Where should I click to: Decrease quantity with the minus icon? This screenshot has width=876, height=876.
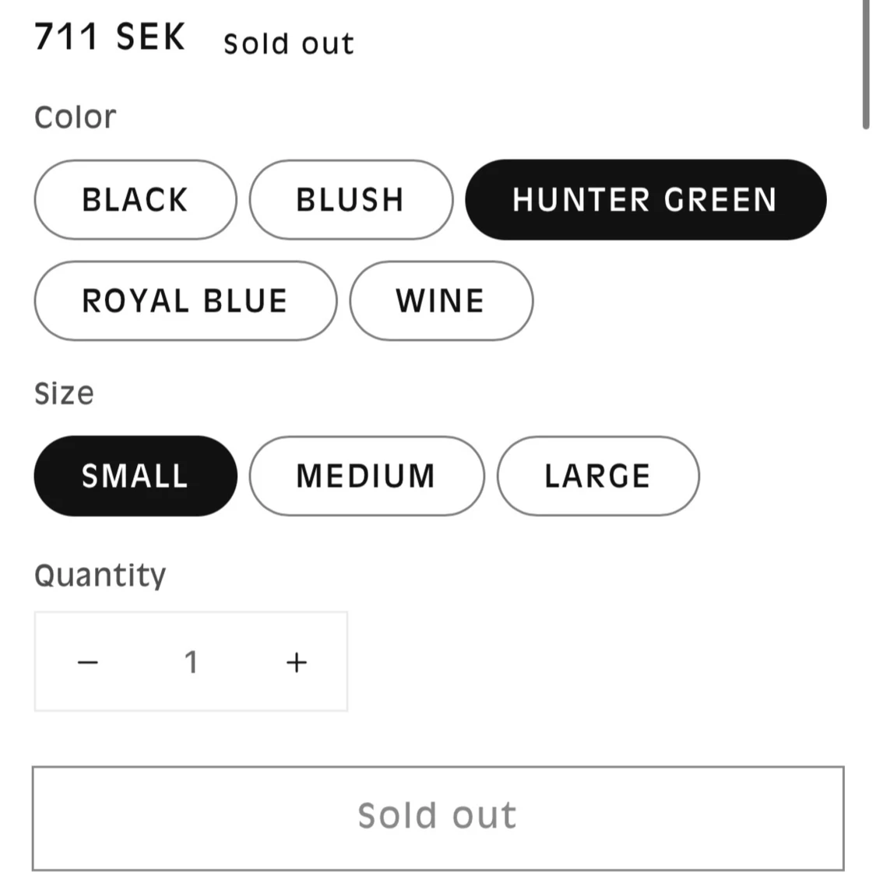[x=88, y=662]
